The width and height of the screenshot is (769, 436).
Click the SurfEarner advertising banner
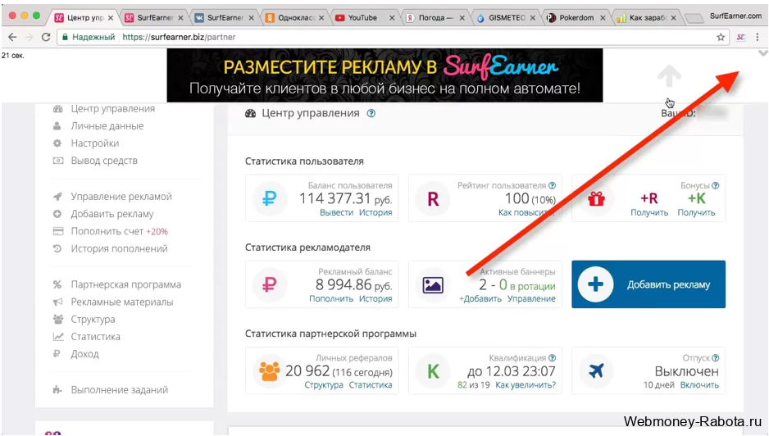(x=384, y=75)
